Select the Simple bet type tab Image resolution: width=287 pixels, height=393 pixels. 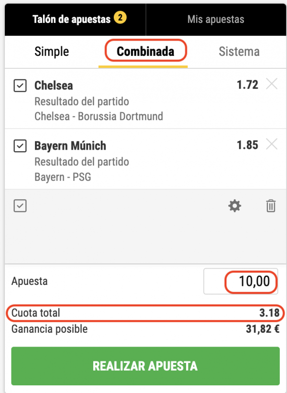pyautogui.click(x=52, y=52)
